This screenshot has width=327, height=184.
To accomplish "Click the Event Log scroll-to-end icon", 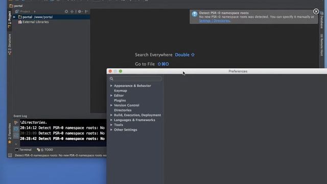I will click(16, 136).
